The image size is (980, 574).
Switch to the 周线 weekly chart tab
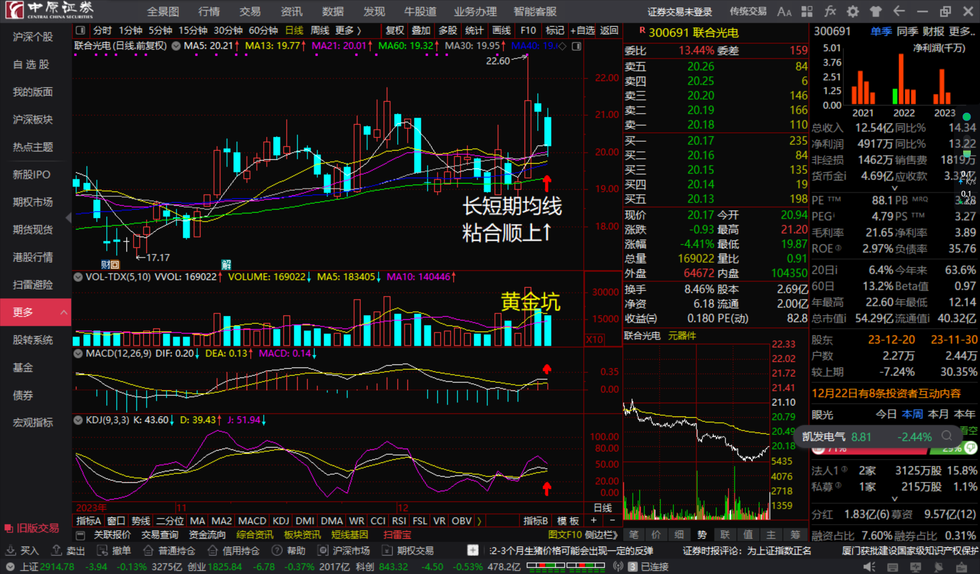(x=320, y=31)
